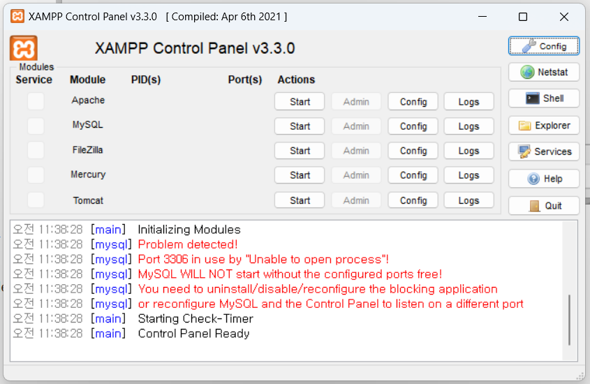Screen dimensions: 590x384
Task: Click the Apache module name
Action: [88, 100]
